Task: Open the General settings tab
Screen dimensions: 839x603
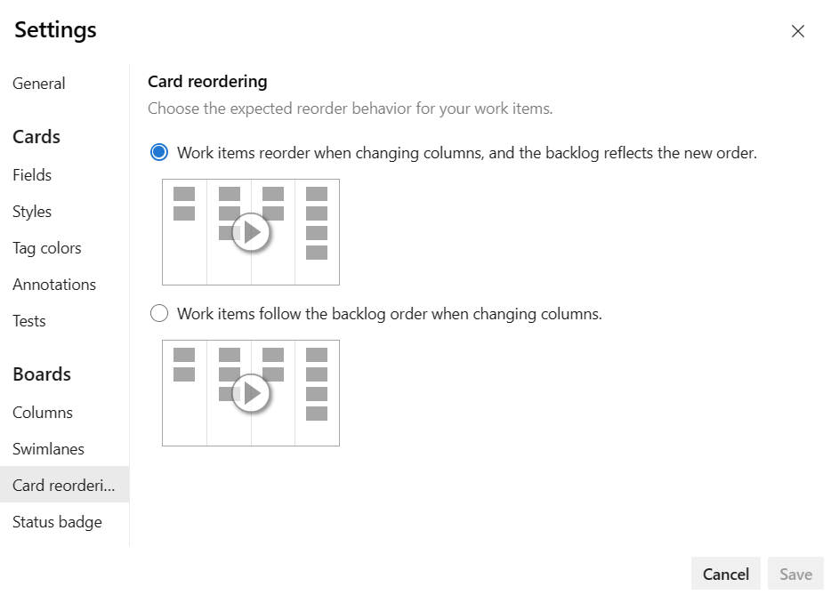Action: [x=39, y=84]
